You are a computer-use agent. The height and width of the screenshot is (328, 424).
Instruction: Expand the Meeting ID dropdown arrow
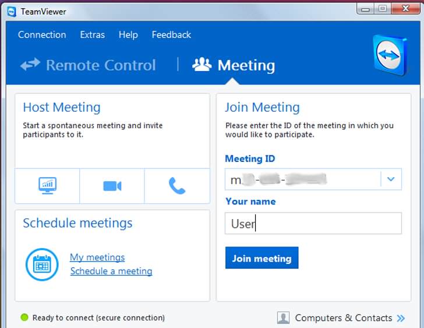(391, 179)
